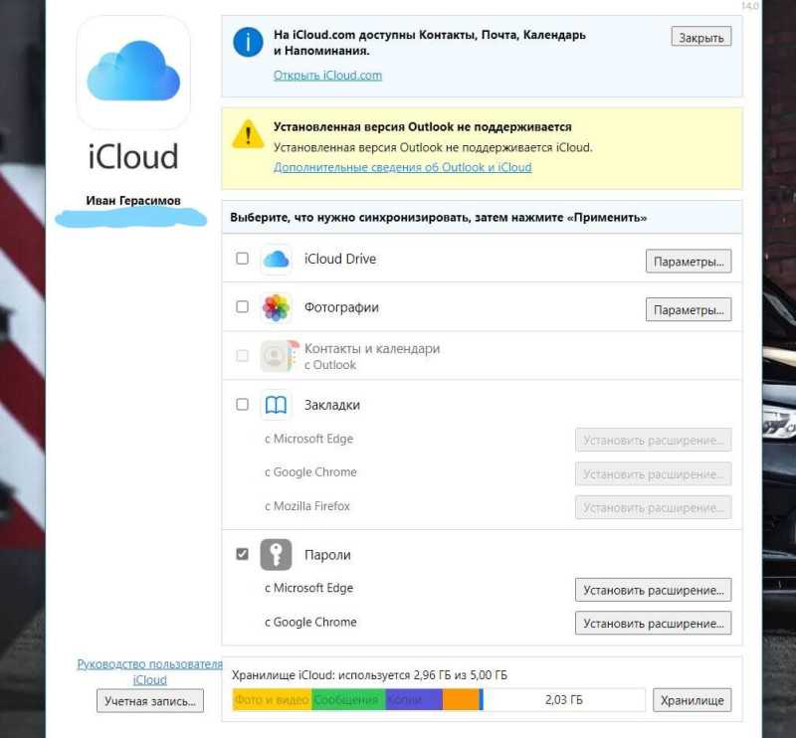796x738 pixels.
Task: Install Пароли extension for Google Chrome
Action: 654,623
